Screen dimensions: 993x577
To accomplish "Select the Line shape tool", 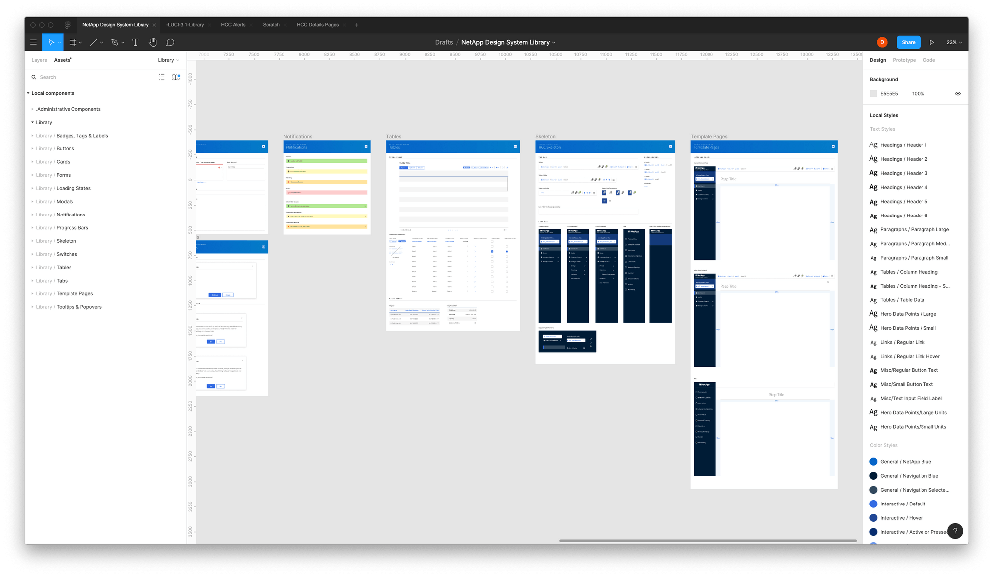I will tap(93, 42).
